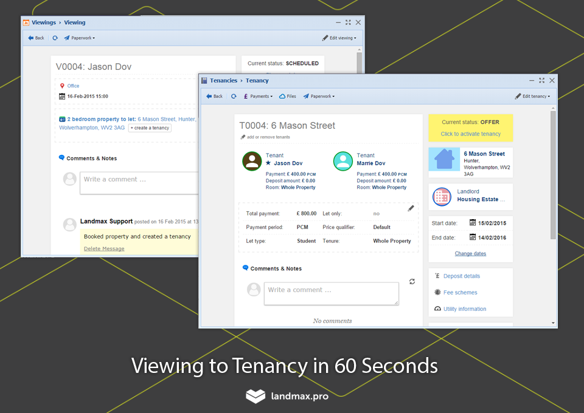This screenshot has width=584, height=413.
Task: Click the Tenancy comment text field
Action: [x=332, y=294]
